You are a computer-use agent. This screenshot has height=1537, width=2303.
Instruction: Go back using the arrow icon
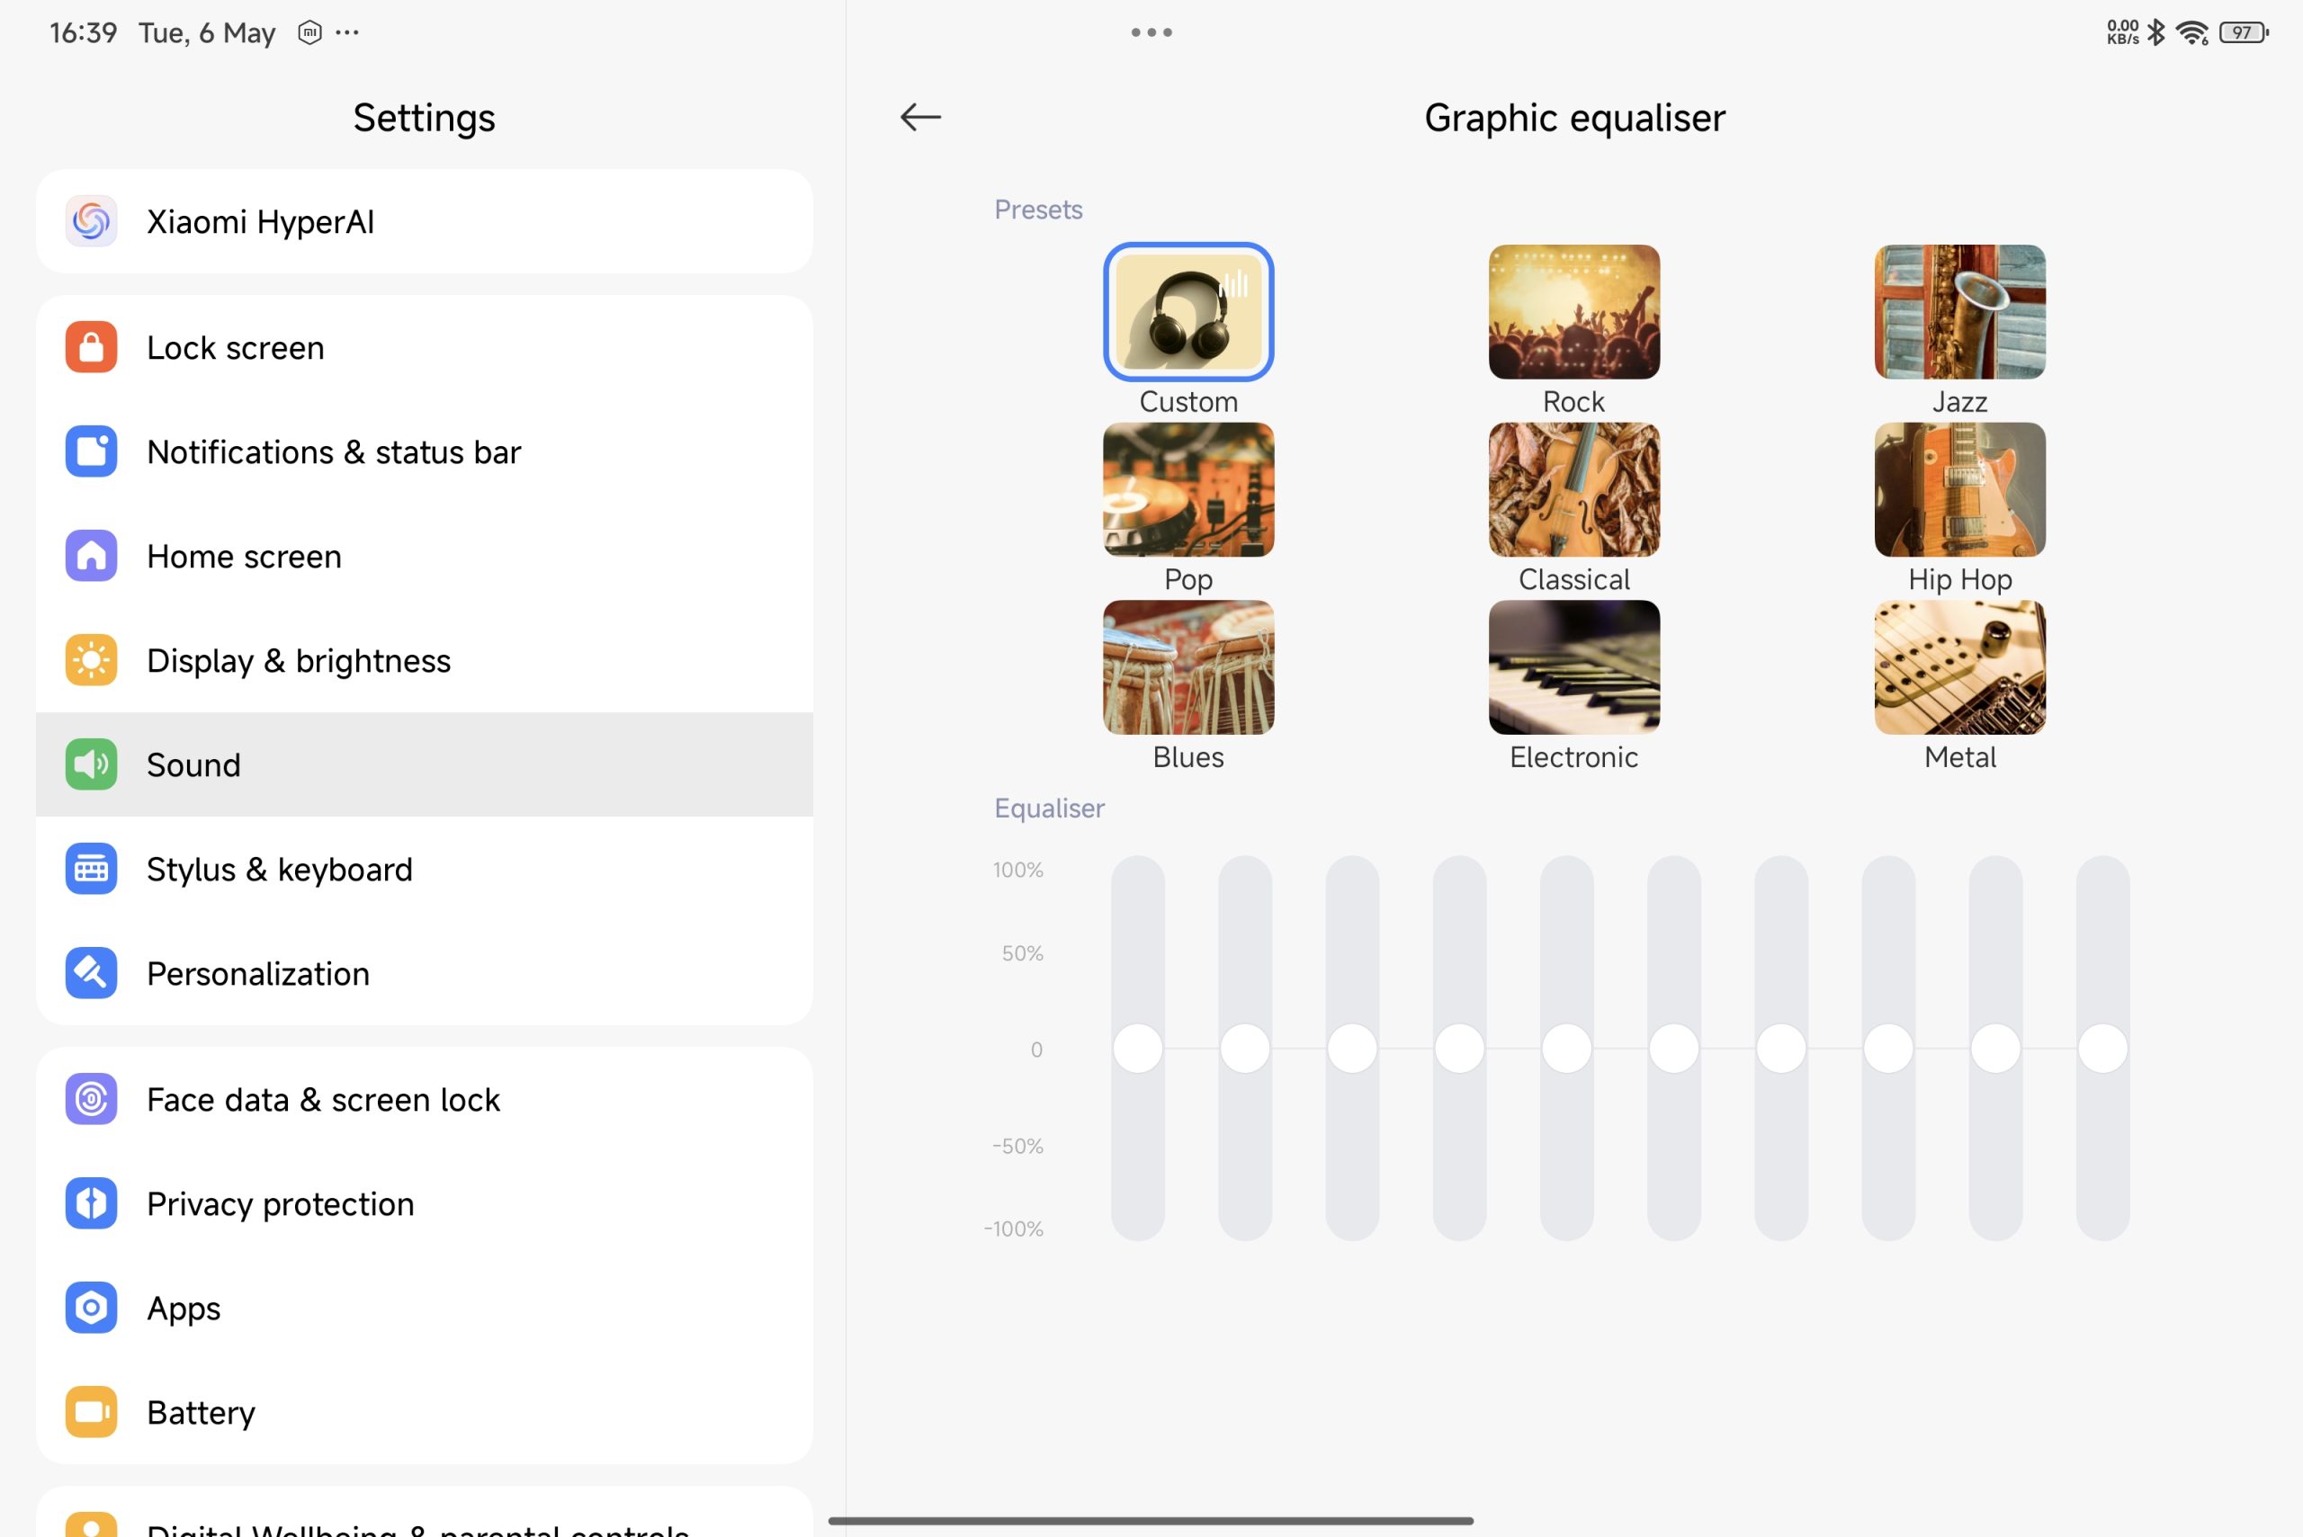(919, 117)
